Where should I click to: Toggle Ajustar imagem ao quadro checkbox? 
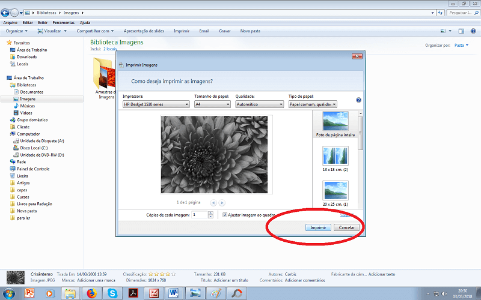click(x=225, y=215)
